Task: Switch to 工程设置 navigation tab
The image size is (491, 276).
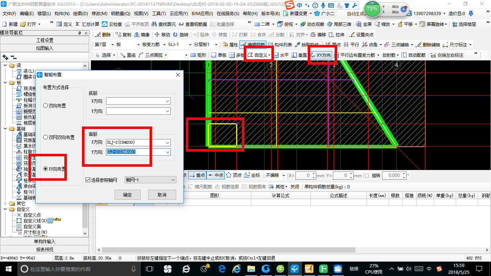Action: point(45,40)
